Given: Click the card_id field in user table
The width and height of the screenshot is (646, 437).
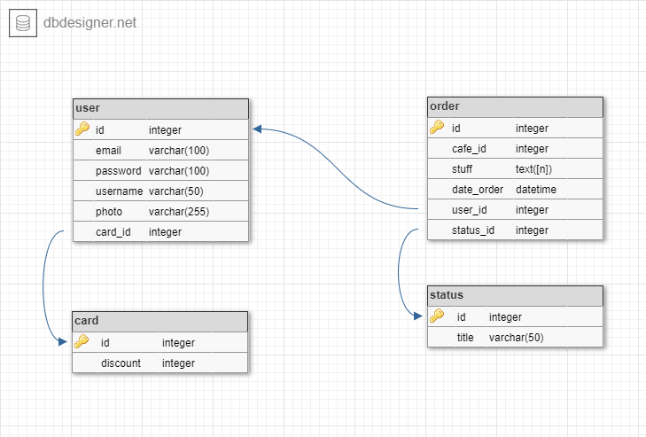Looking at the screenshot, I should (160, 231).
